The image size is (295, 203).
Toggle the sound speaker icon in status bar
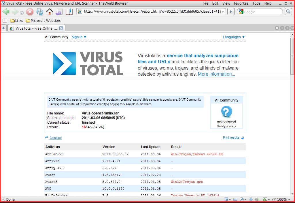pyautogui.click(x=257, y=199)
